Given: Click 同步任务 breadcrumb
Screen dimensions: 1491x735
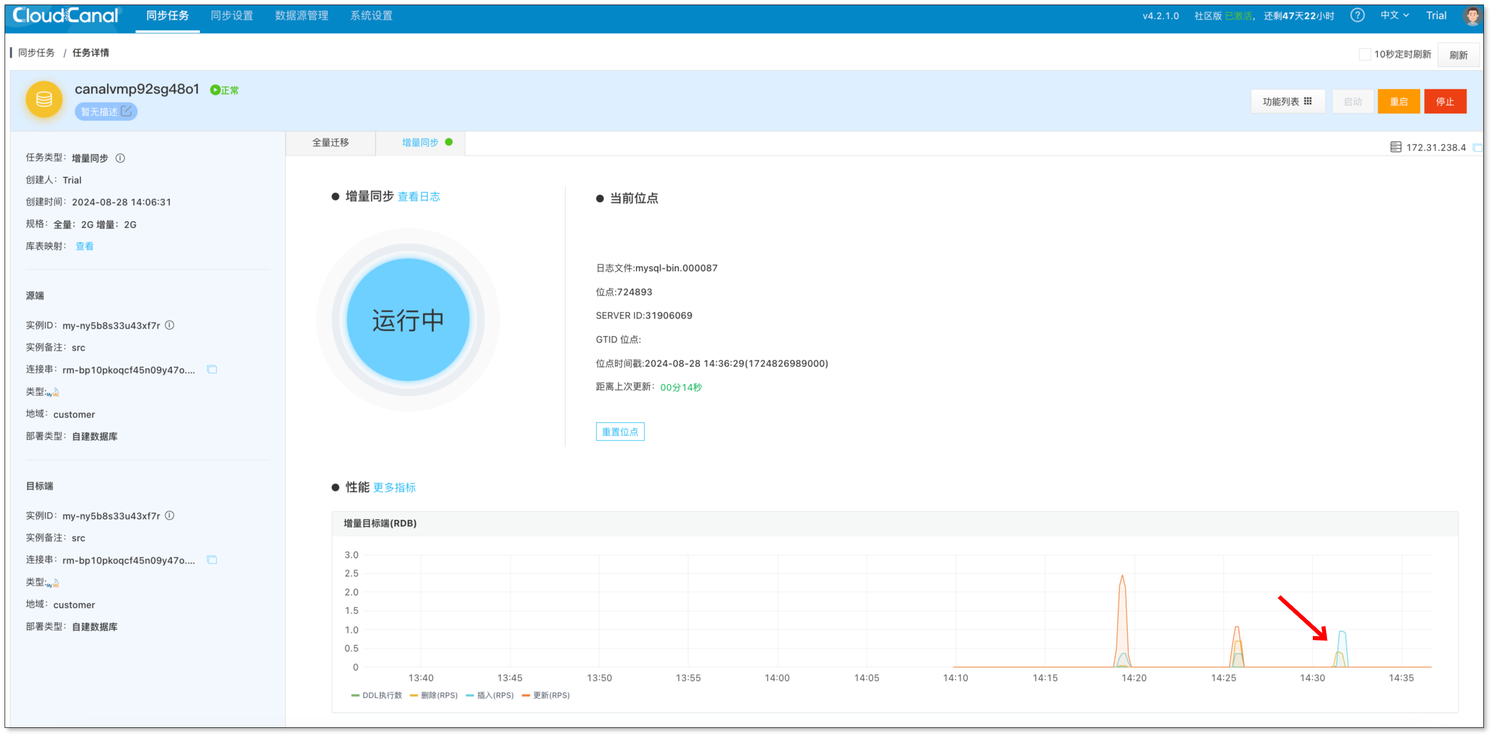Looking at the screenshot, I should pos(36,53).
